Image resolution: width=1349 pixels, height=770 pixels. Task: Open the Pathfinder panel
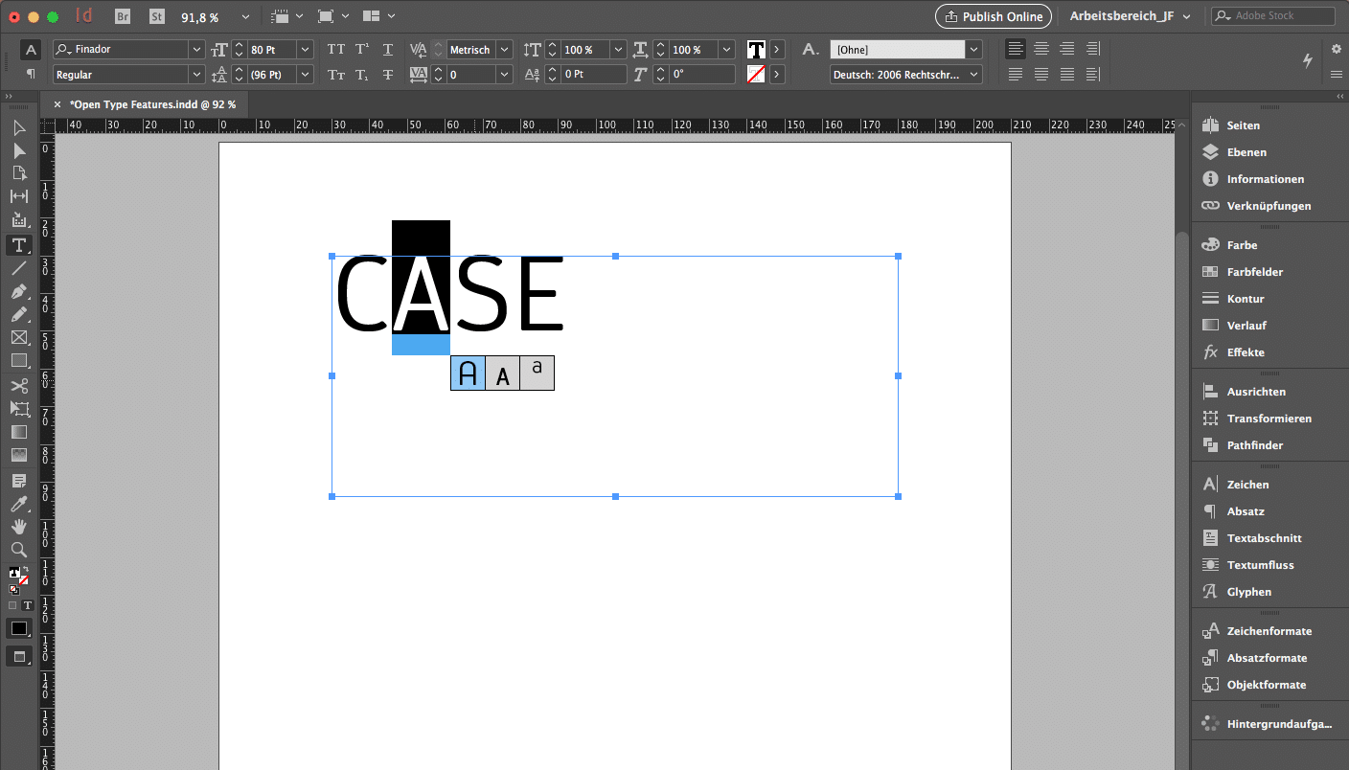pyautogui.click(x=1254, y=445)
